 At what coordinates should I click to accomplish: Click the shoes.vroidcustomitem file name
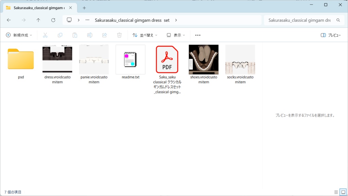click(204, 79)
